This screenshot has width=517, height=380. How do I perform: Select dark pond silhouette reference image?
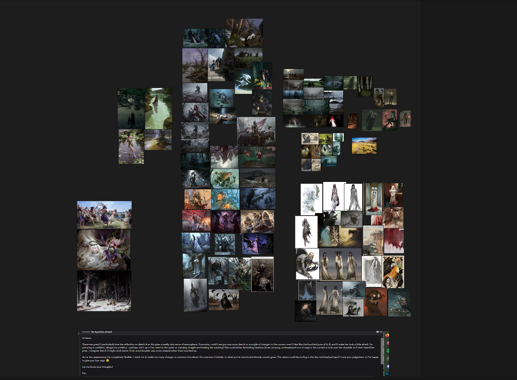131,108
